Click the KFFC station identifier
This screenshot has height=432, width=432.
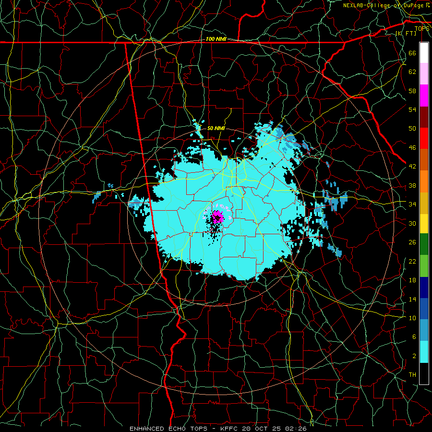[229, 429]
